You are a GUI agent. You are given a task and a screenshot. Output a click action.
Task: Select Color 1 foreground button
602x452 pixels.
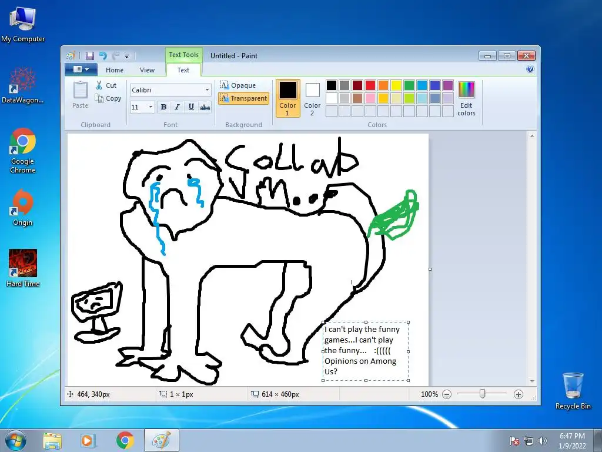point(287,98)
